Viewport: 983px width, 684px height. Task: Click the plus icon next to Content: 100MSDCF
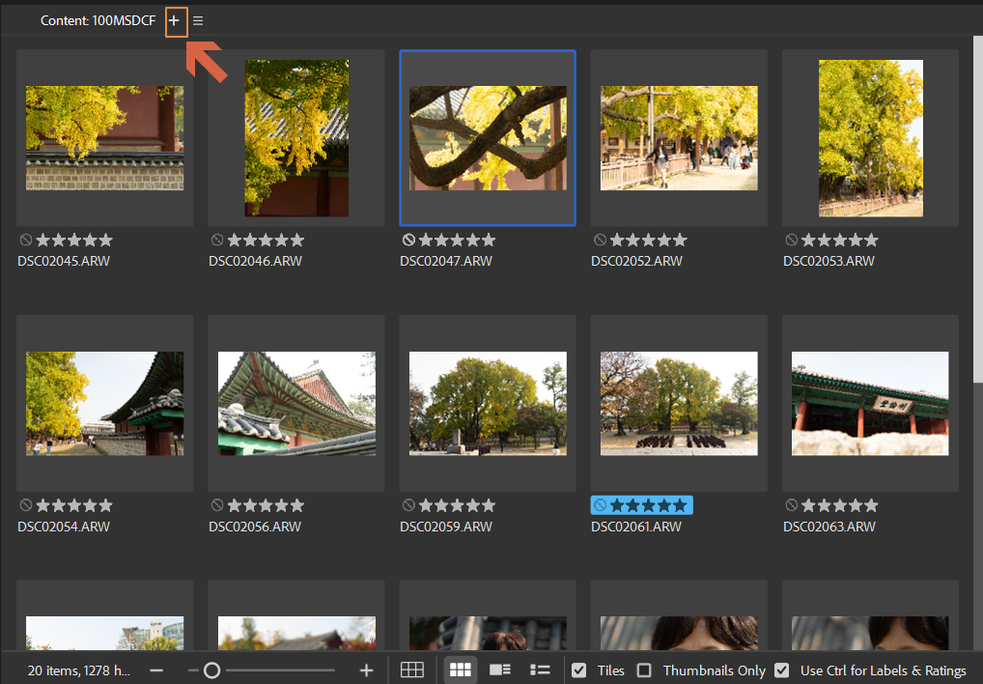pos(174,20)
